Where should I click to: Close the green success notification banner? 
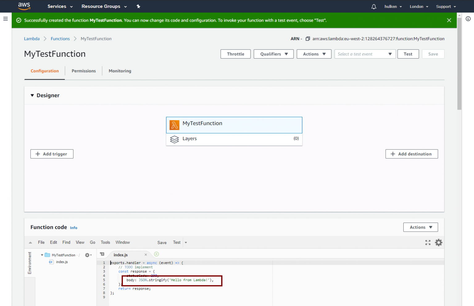coord(449,20)
